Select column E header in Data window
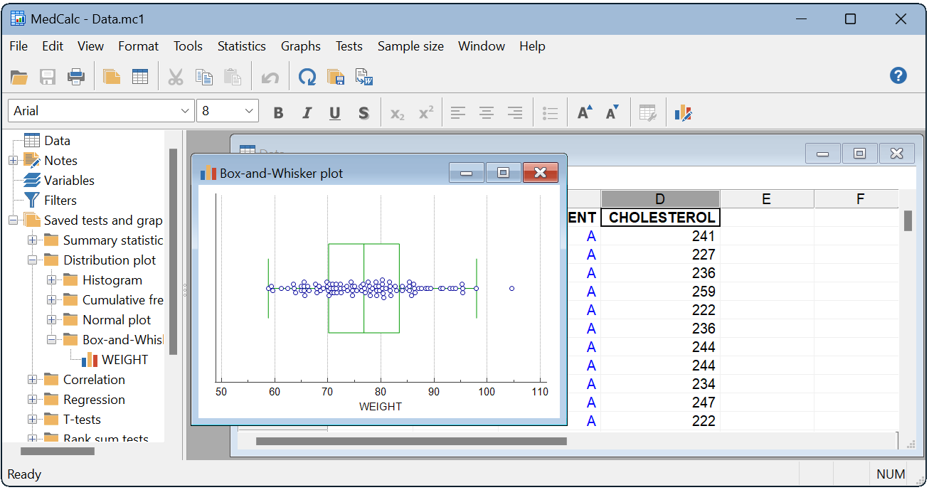929x490 pixels. click(767, 199)
